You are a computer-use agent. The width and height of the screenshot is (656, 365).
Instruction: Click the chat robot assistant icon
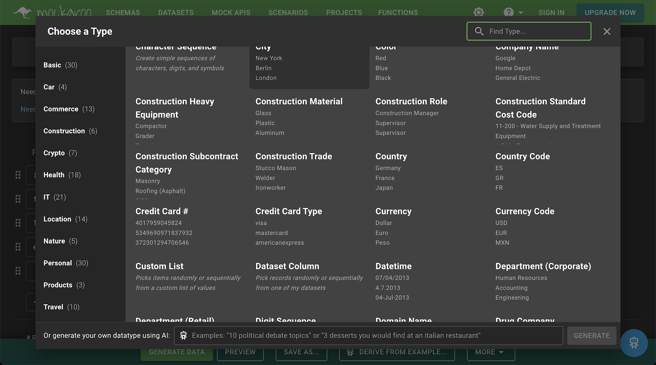[634, 343]
